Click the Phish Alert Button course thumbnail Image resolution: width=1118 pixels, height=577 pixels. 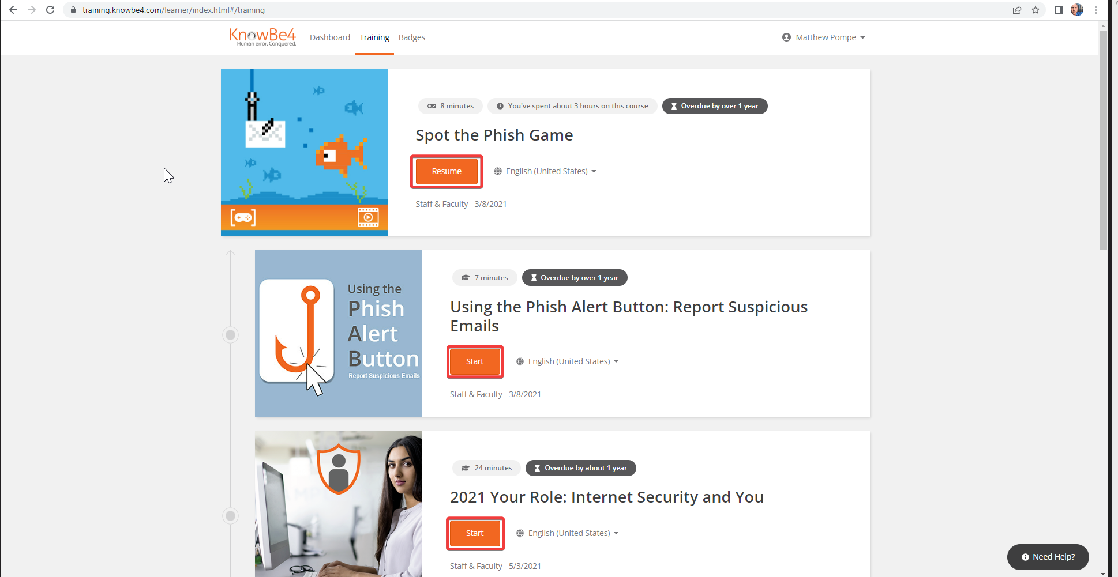(x=339, y=334)
